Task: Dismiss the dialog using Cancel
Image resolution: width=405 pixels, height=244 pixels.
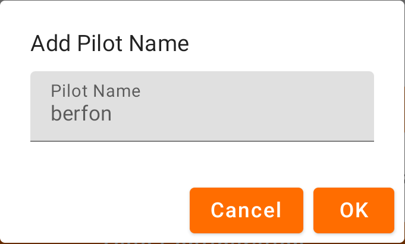Action: [246, 210]
